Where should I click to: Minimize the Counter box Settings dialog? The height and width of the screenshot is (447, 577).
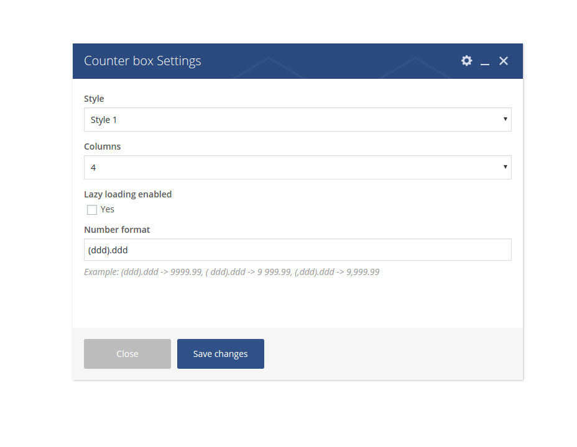tap(485, 61)
